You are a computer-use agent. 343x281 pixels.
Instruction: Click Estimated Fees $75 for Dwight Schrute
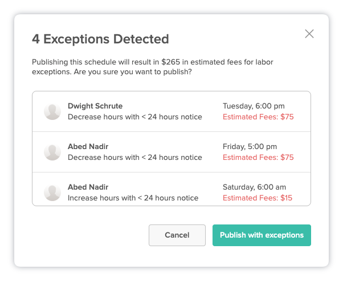pyautogui.click(x=258, y=117)
